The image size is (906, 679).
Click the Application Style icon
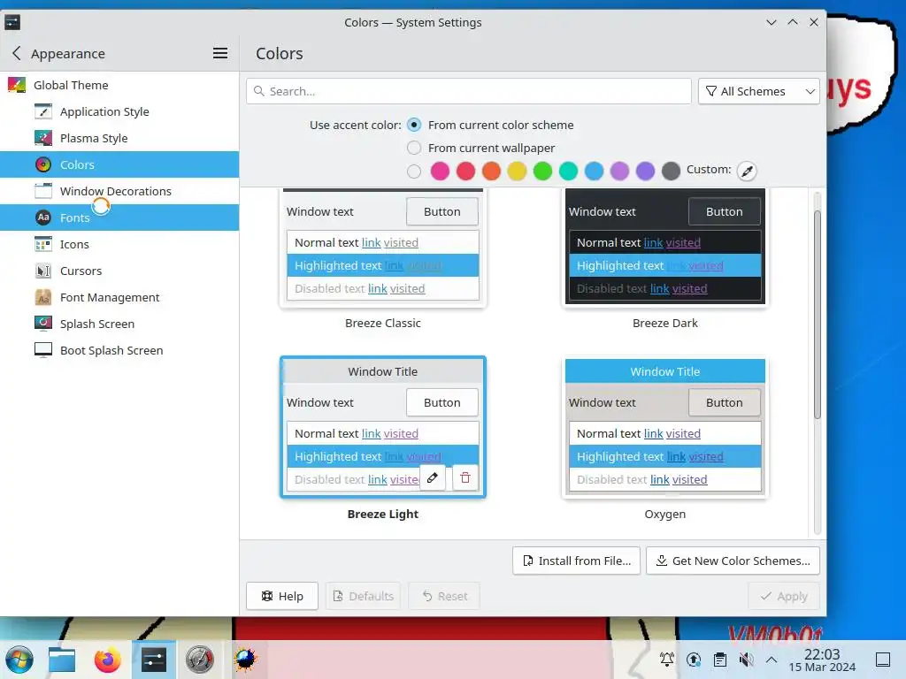pyautogui.click(x=43, y=111)
